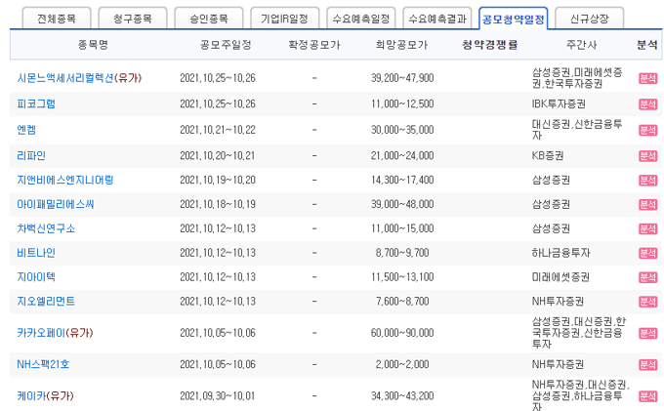Open the 리파인 stock link

[31, 156]
